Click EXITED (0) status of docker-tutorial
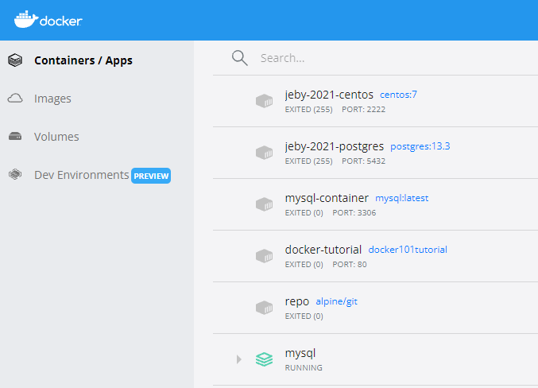The height and width of the screenshot is (388, 538). 304,265
